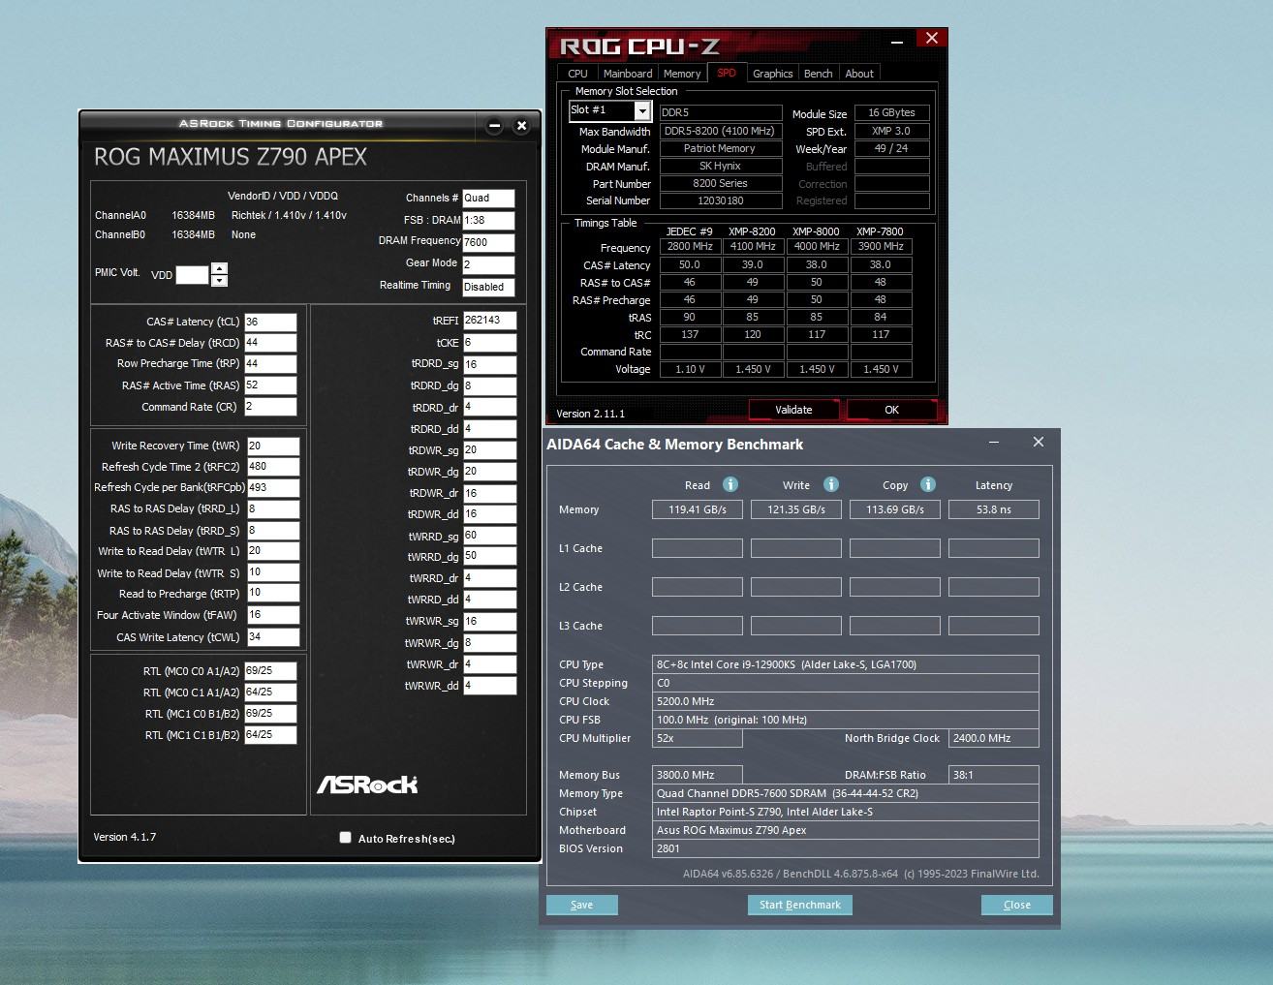
Task: Click North Bridge Clock 2400.0 MHz value
Action: click(x=994, y=738)
